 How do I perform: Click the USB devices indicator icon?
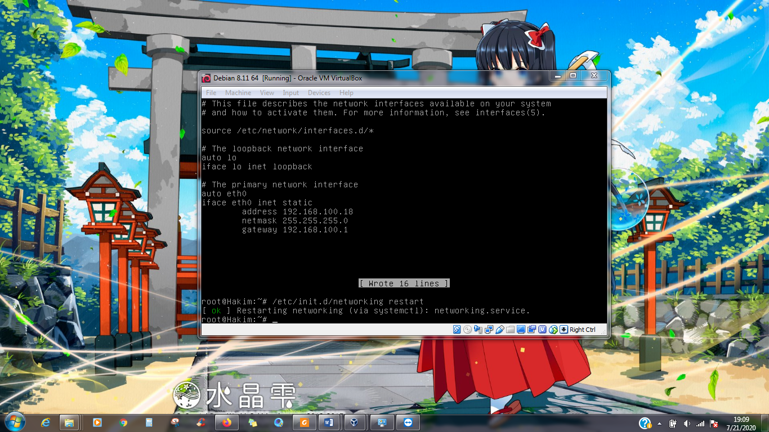(499, 330)
